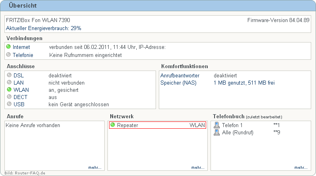Click the Übersicht page heading
Screen dimensions: 316x176
coord(23,6)
